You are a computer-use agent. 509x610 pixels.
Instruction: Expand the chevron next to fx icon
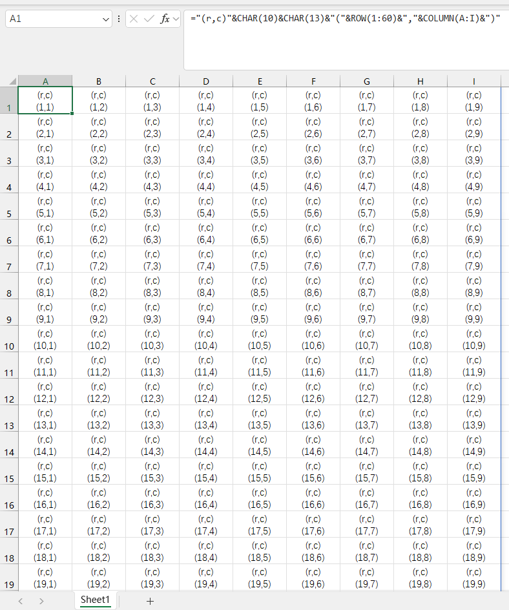coord(176,19)
